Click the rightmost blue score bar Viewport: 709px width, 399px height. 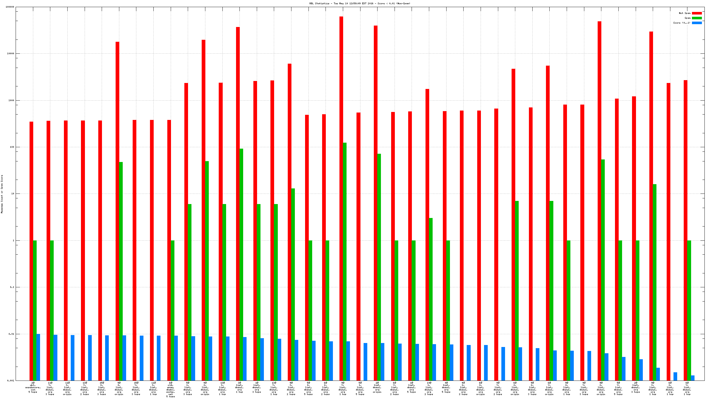[x=693, y=378]
